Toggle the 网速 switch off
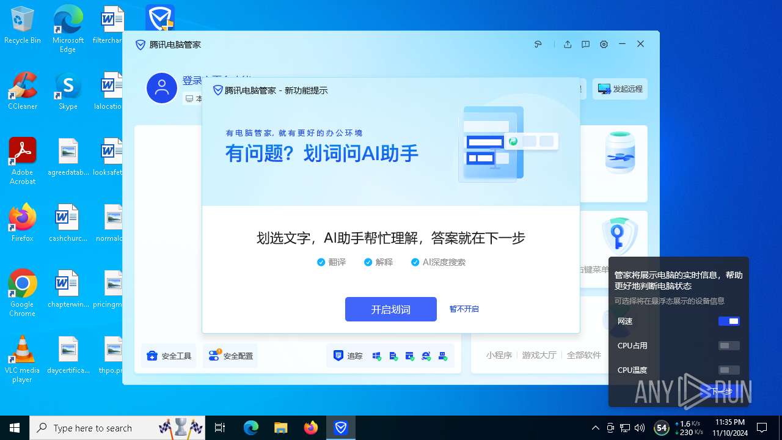This screenshot has width=782, height=440. (729, 321)
